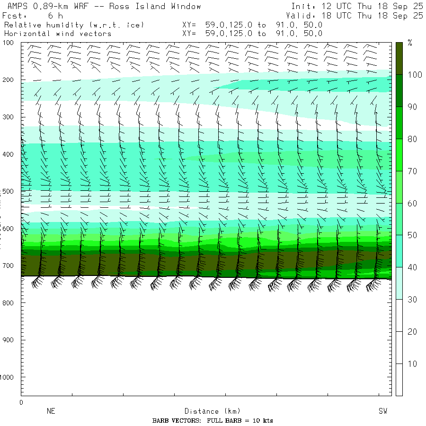Click the 800 pressure level axis label
Screen dimensions: 426x426
8,303
